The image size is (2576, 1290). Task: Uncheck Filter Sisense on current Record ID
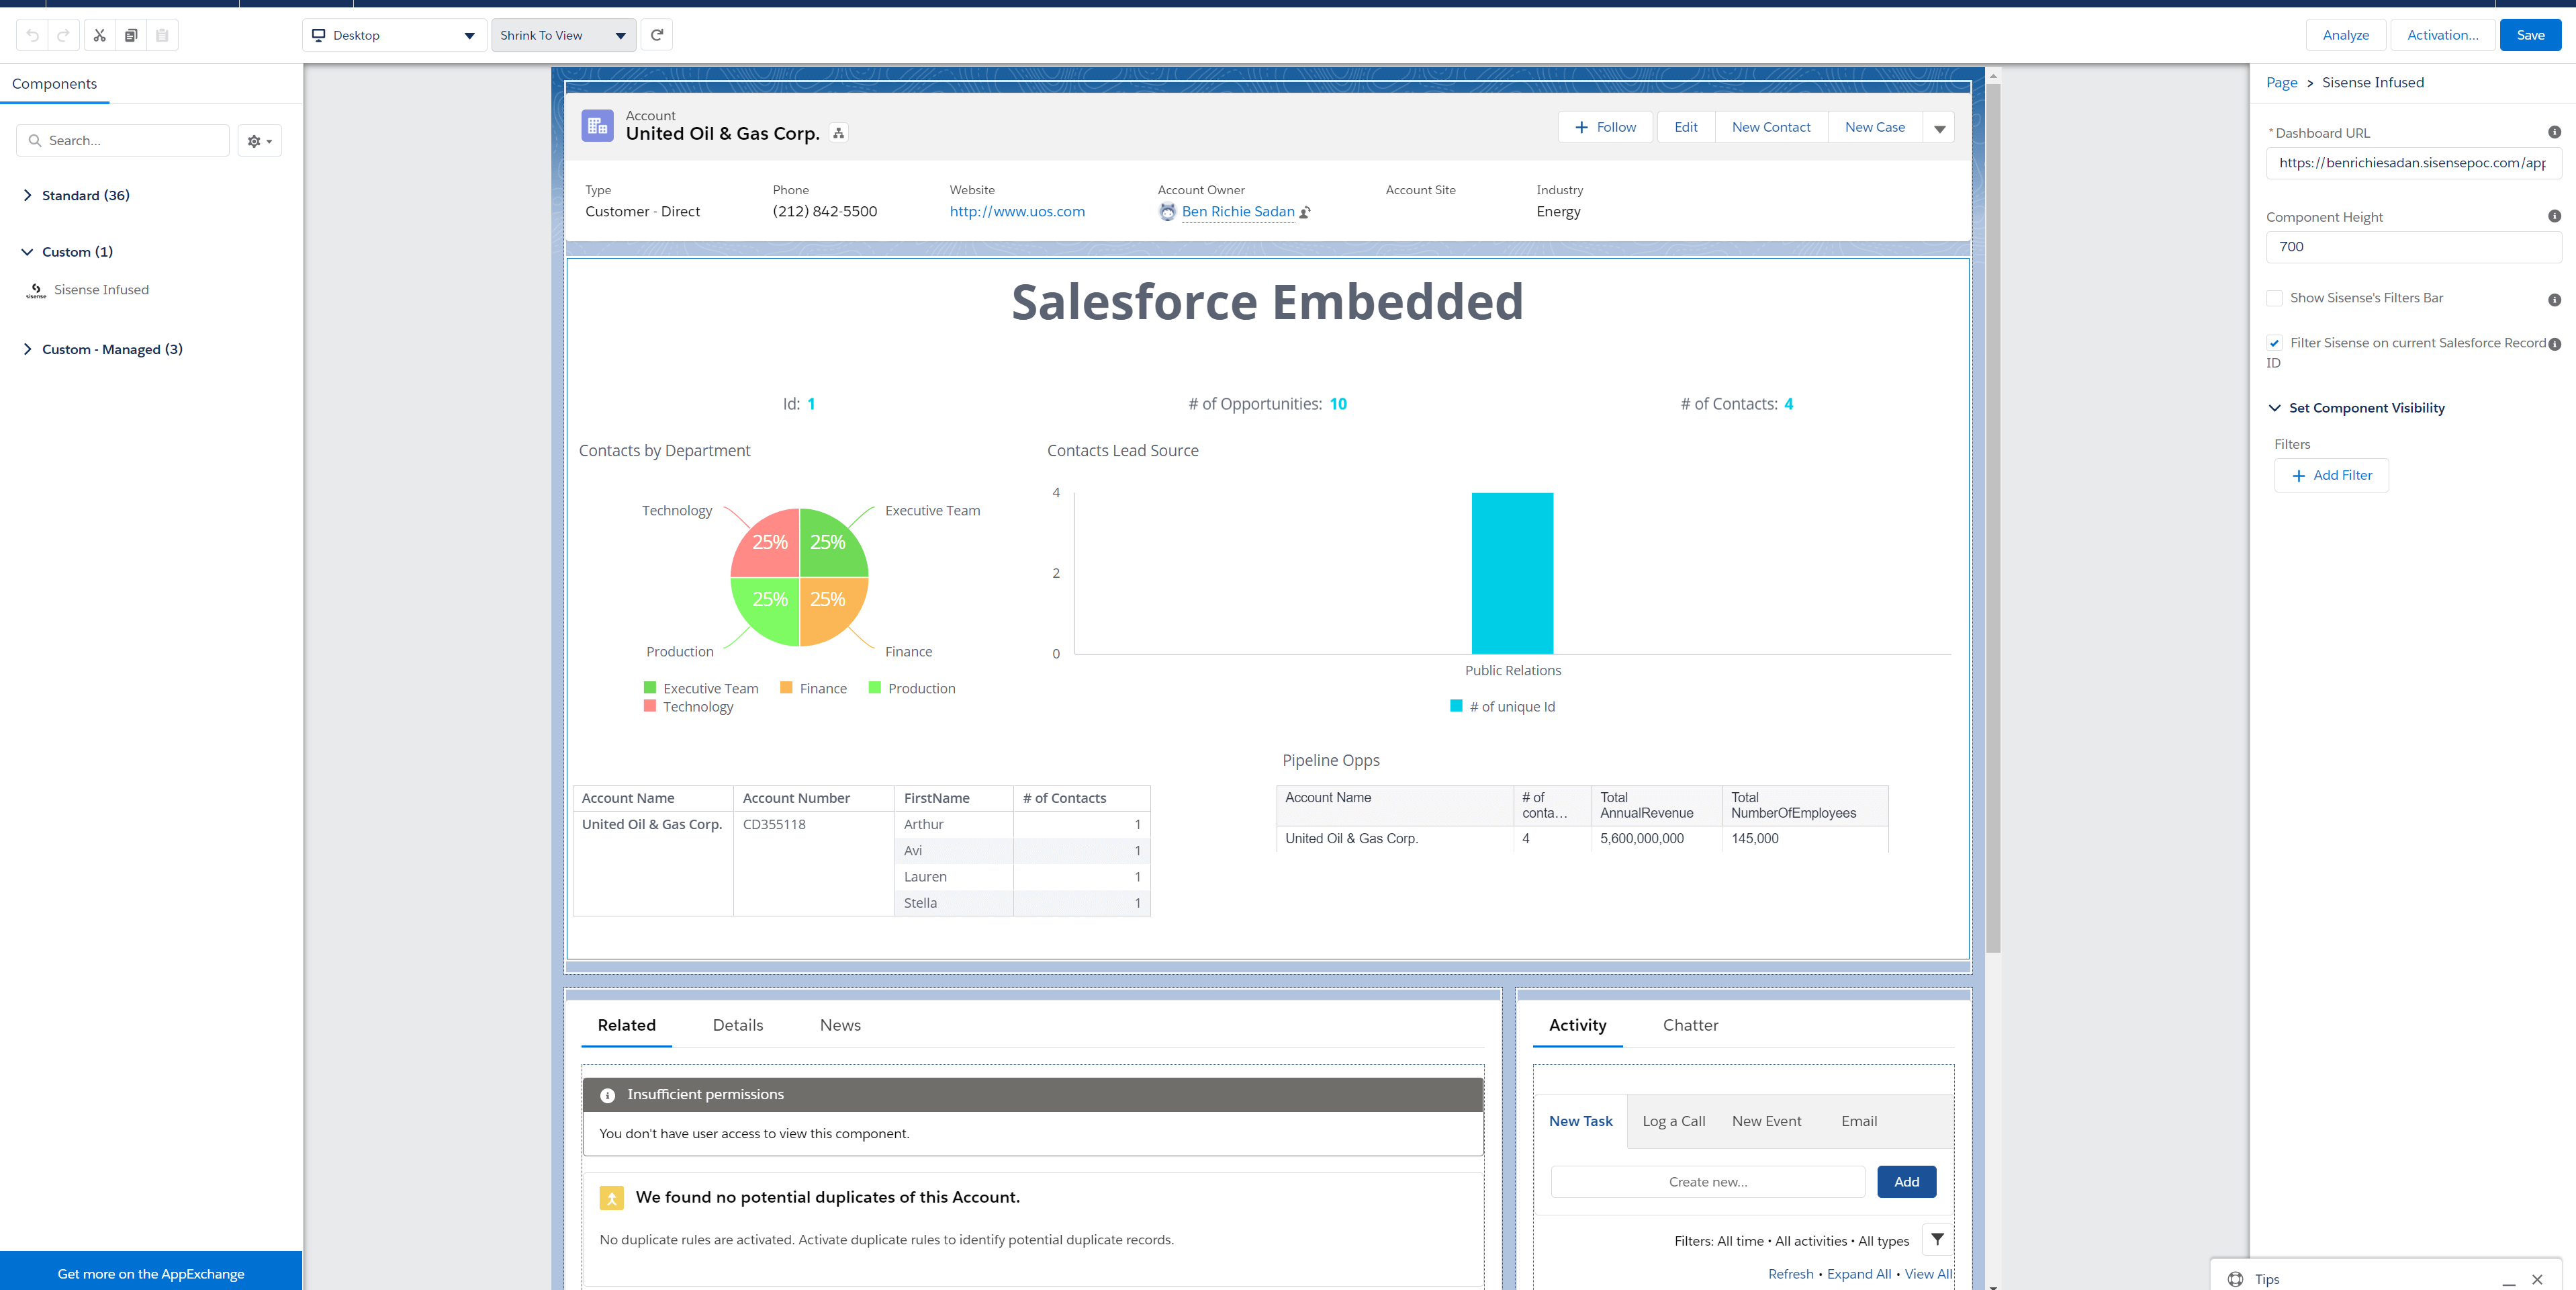2274,343
